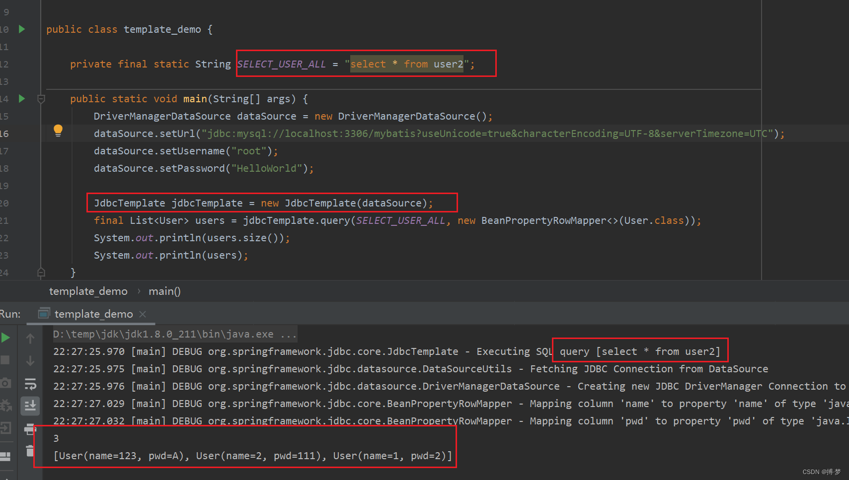849x480 pixels.
Task: Click the Creating new JDBC DriverManager log line
Action: click(449, 386)
